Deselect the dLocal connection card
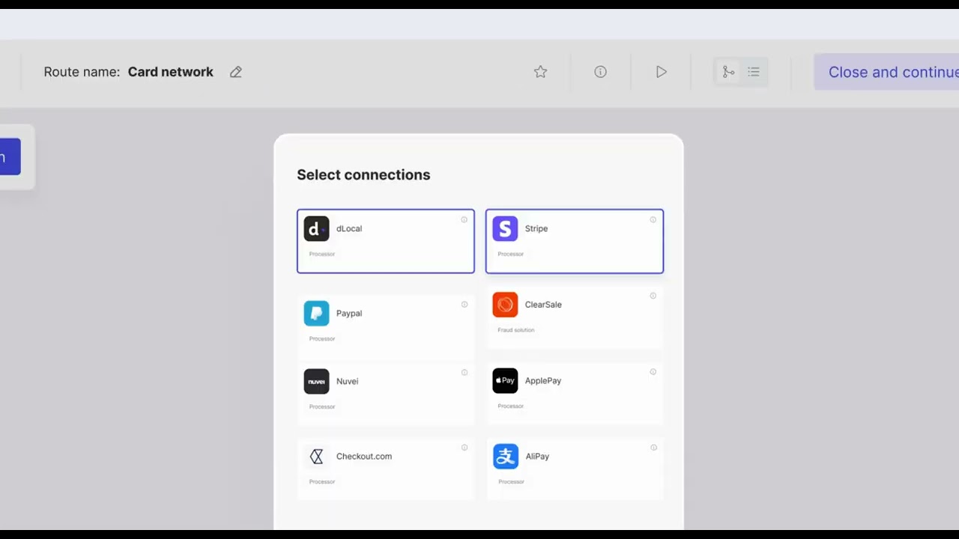The height and width of the screenshot is (539, 959). pos(386,241)
